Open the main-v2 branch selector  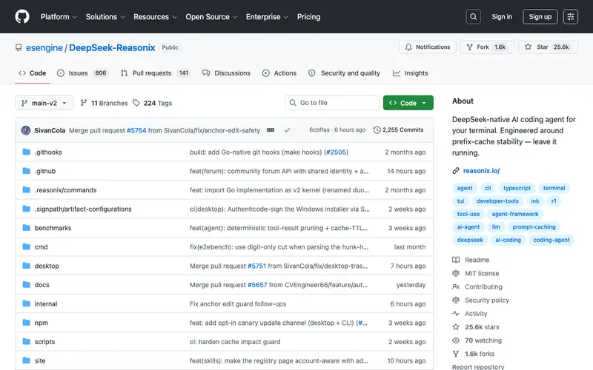(44, 103)
